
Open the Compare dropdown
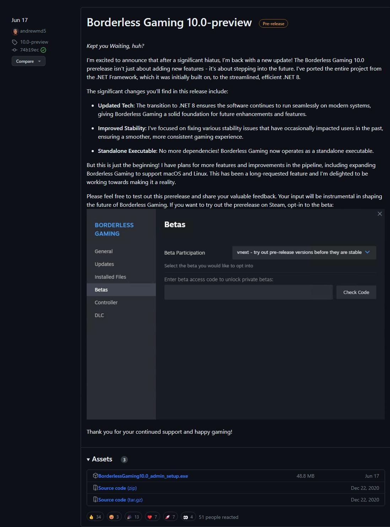[28, 61]
